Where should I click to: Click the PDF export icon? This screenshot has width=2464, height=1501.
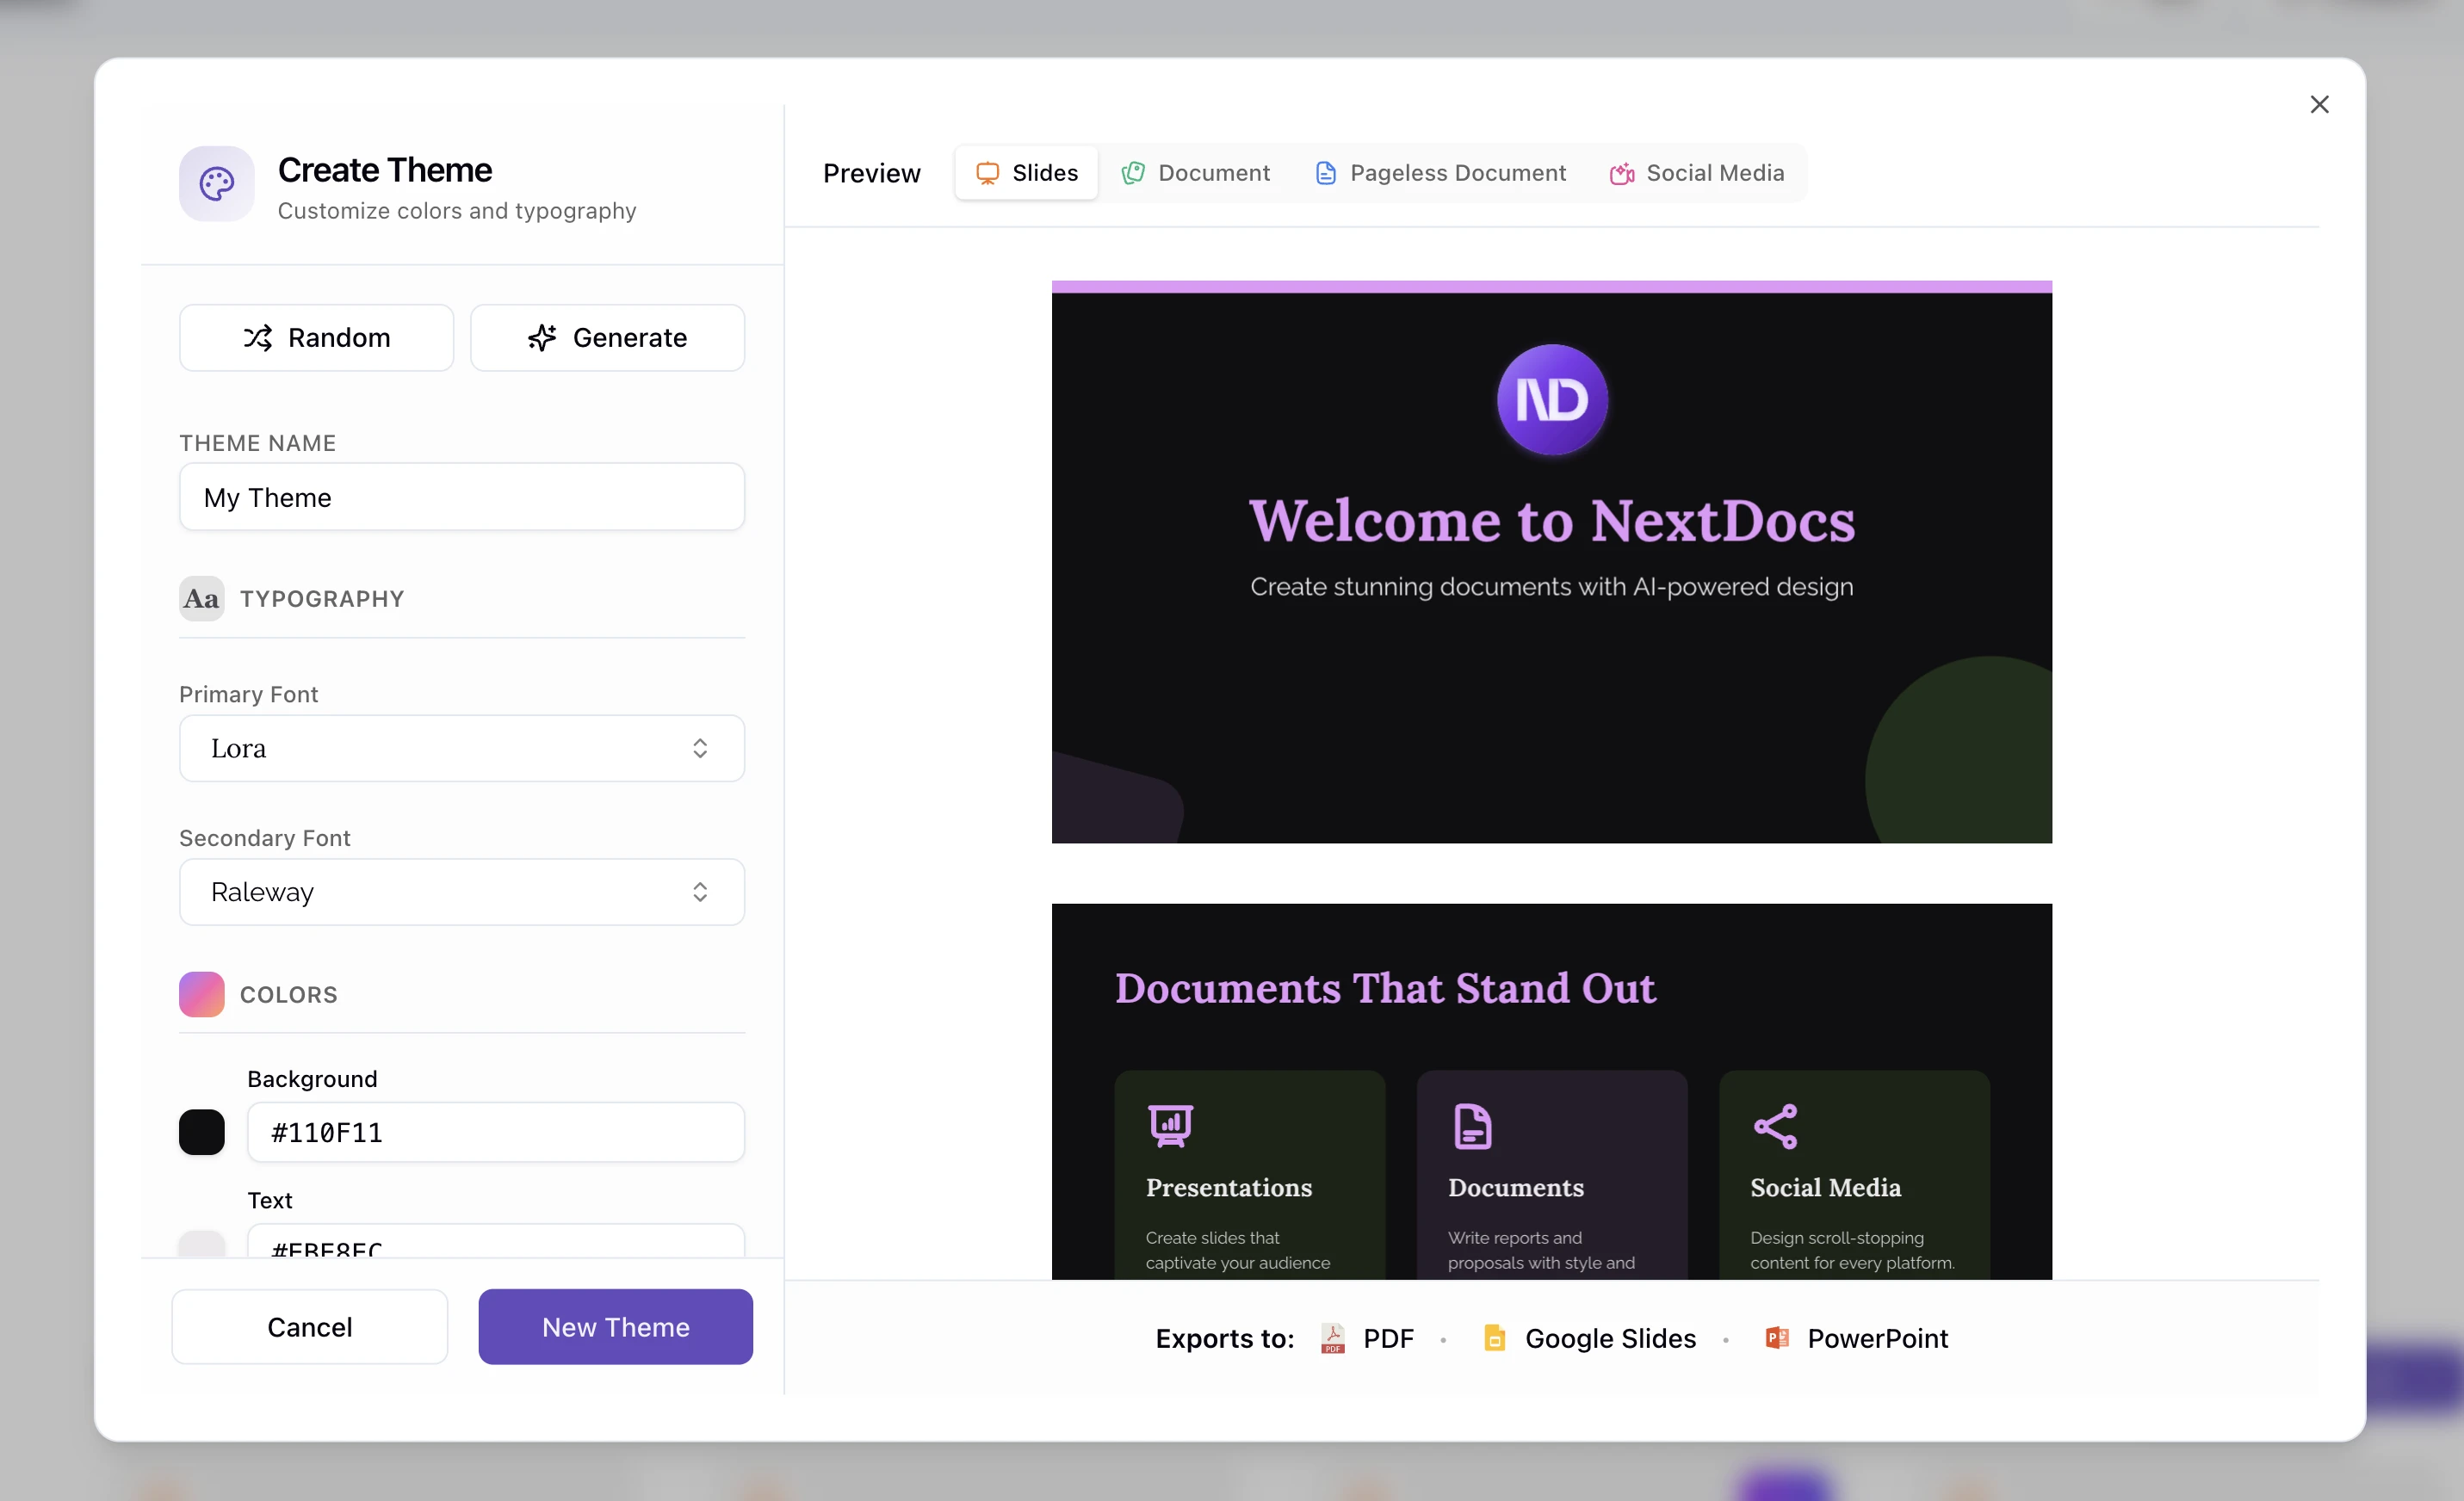1332,1338
